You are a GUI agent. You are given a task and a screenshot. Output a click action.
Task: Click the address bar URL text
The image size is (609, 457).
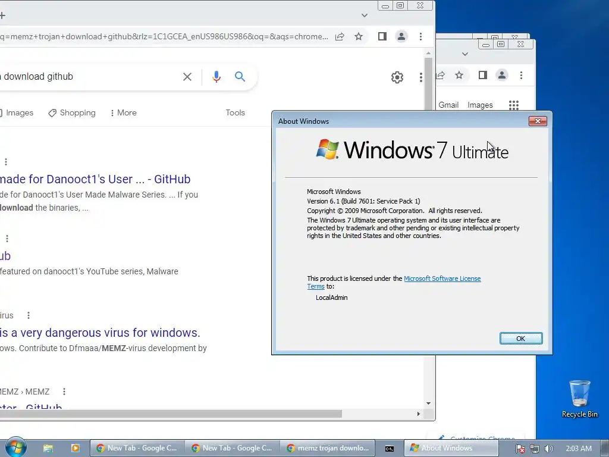pyautogui.click(x=164, y=36)
